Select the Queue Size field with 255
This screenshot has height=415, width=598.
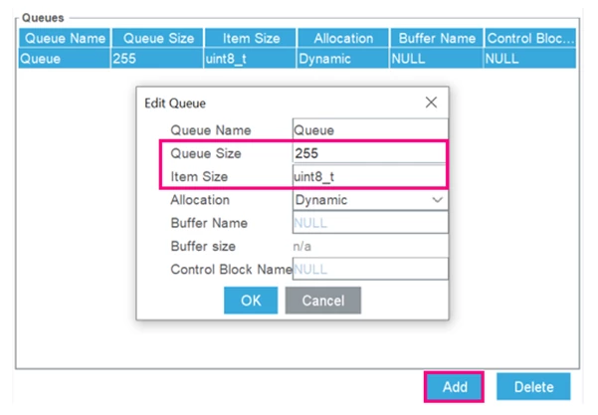pyautogui.click(x=370, y=153)
